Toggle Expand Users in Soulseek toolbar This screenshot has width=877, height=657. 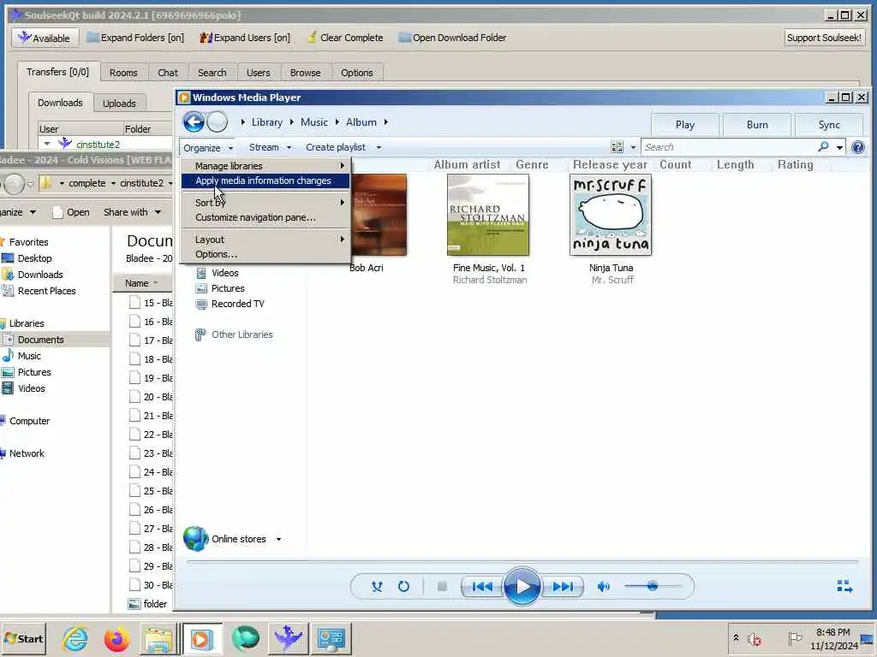pos(246,38)
